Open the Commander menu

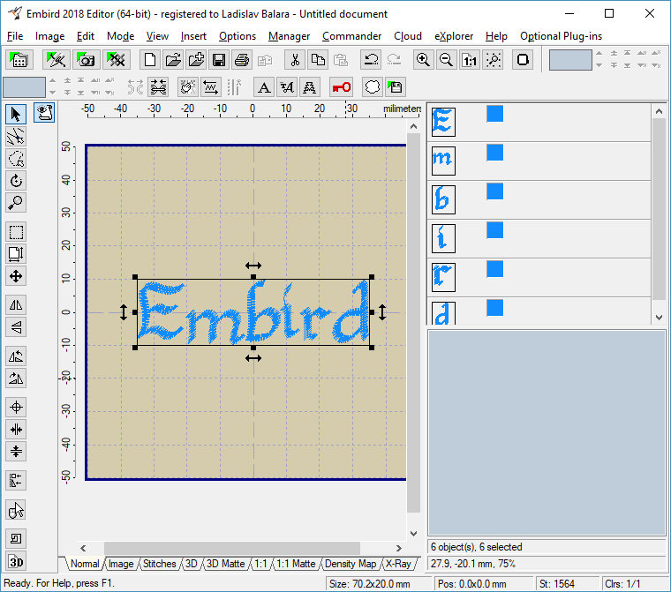[x=351, y=36]
